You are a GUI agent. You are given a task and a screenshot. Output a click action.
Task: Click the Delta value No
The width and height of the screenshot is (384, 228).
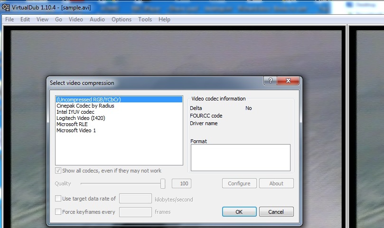(x=249, y=108)
